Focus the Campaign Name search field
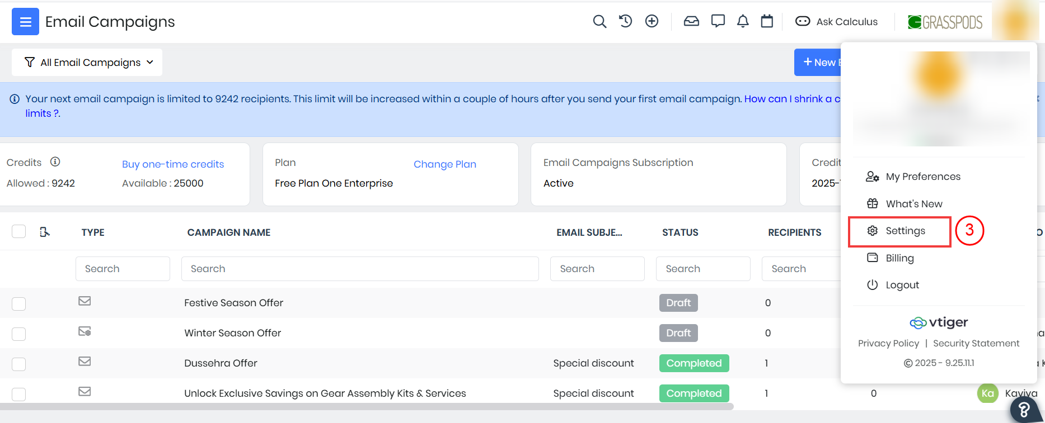This screenshot has width=1045, height=423. click(x=359, y=269)
